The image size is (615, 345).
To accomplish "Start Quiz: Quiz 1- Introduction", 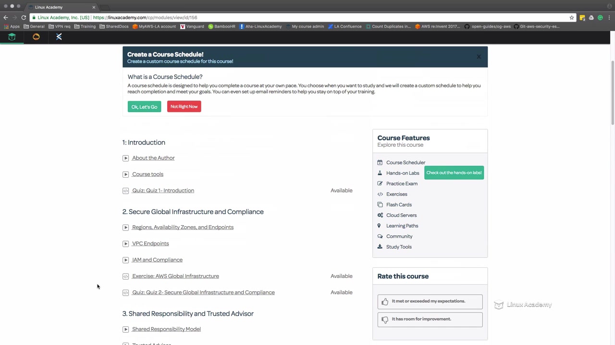I will [x=163, y=191].
